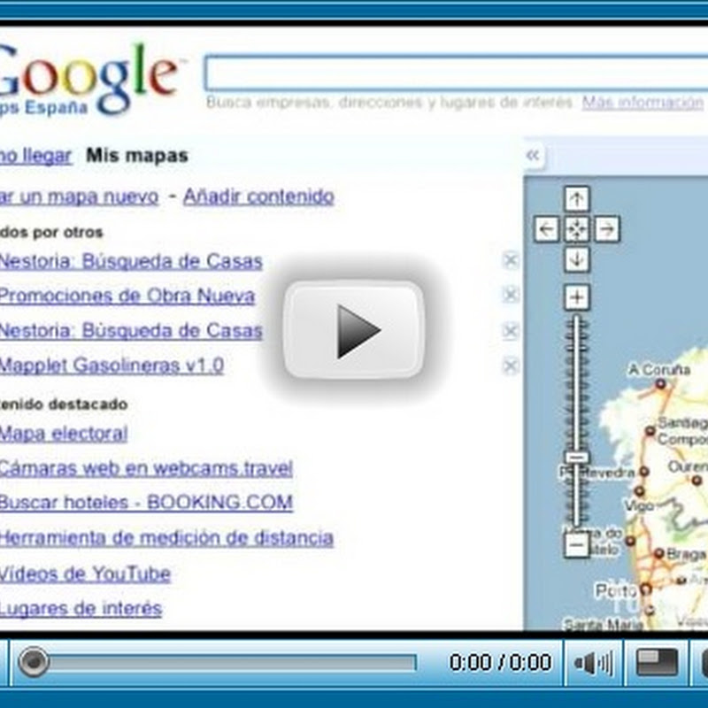Open Cámaras web en webcams.travel link
The height and width of the screenshot is (708, 708).
click(x=146, y=469)
